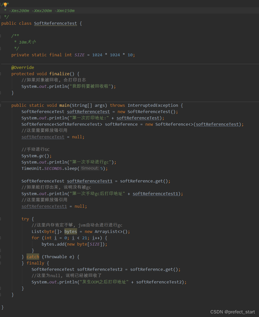The image size is (259, 317).
Task: Click the finally keyword
Action: 35,263
